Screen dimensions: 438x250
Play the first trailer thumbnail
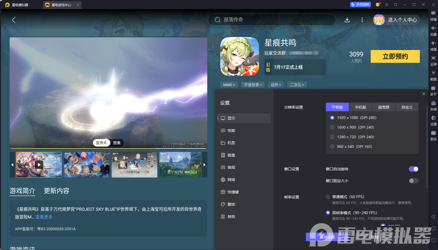tap(39, 165)
